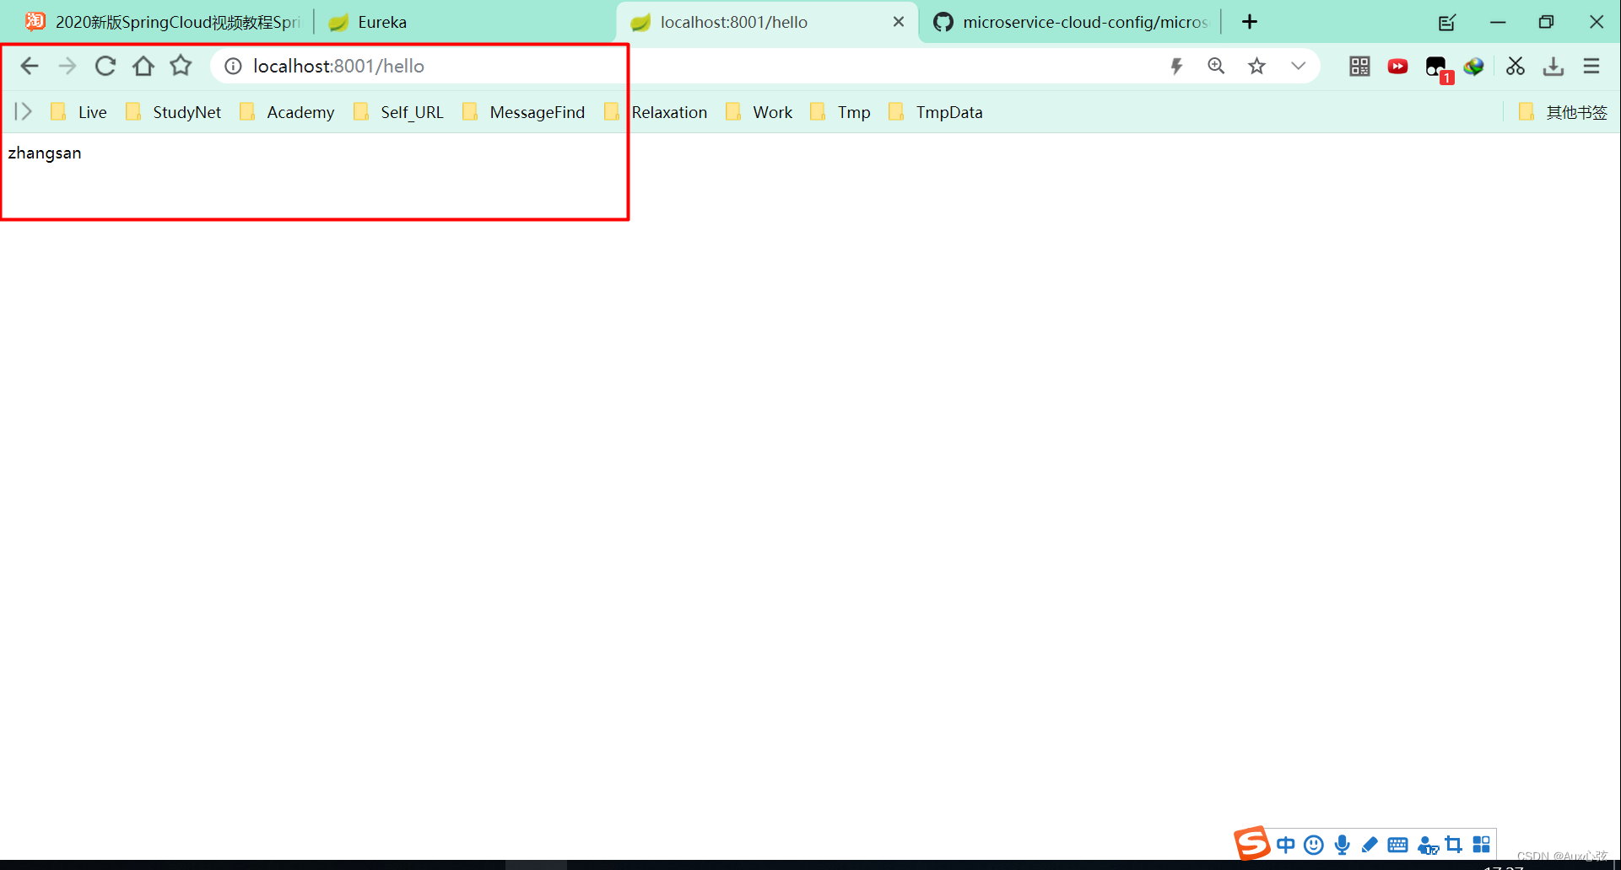Click the lightning quick-access icon in toolbar
This screenshot has width=1621, height=870.
coord(1175,66)
